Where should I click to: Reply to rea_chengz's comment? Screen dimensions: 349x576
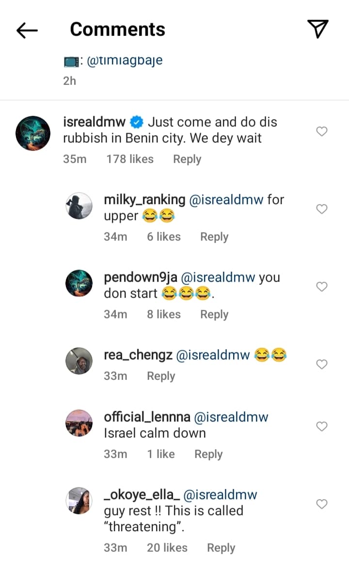161,376
